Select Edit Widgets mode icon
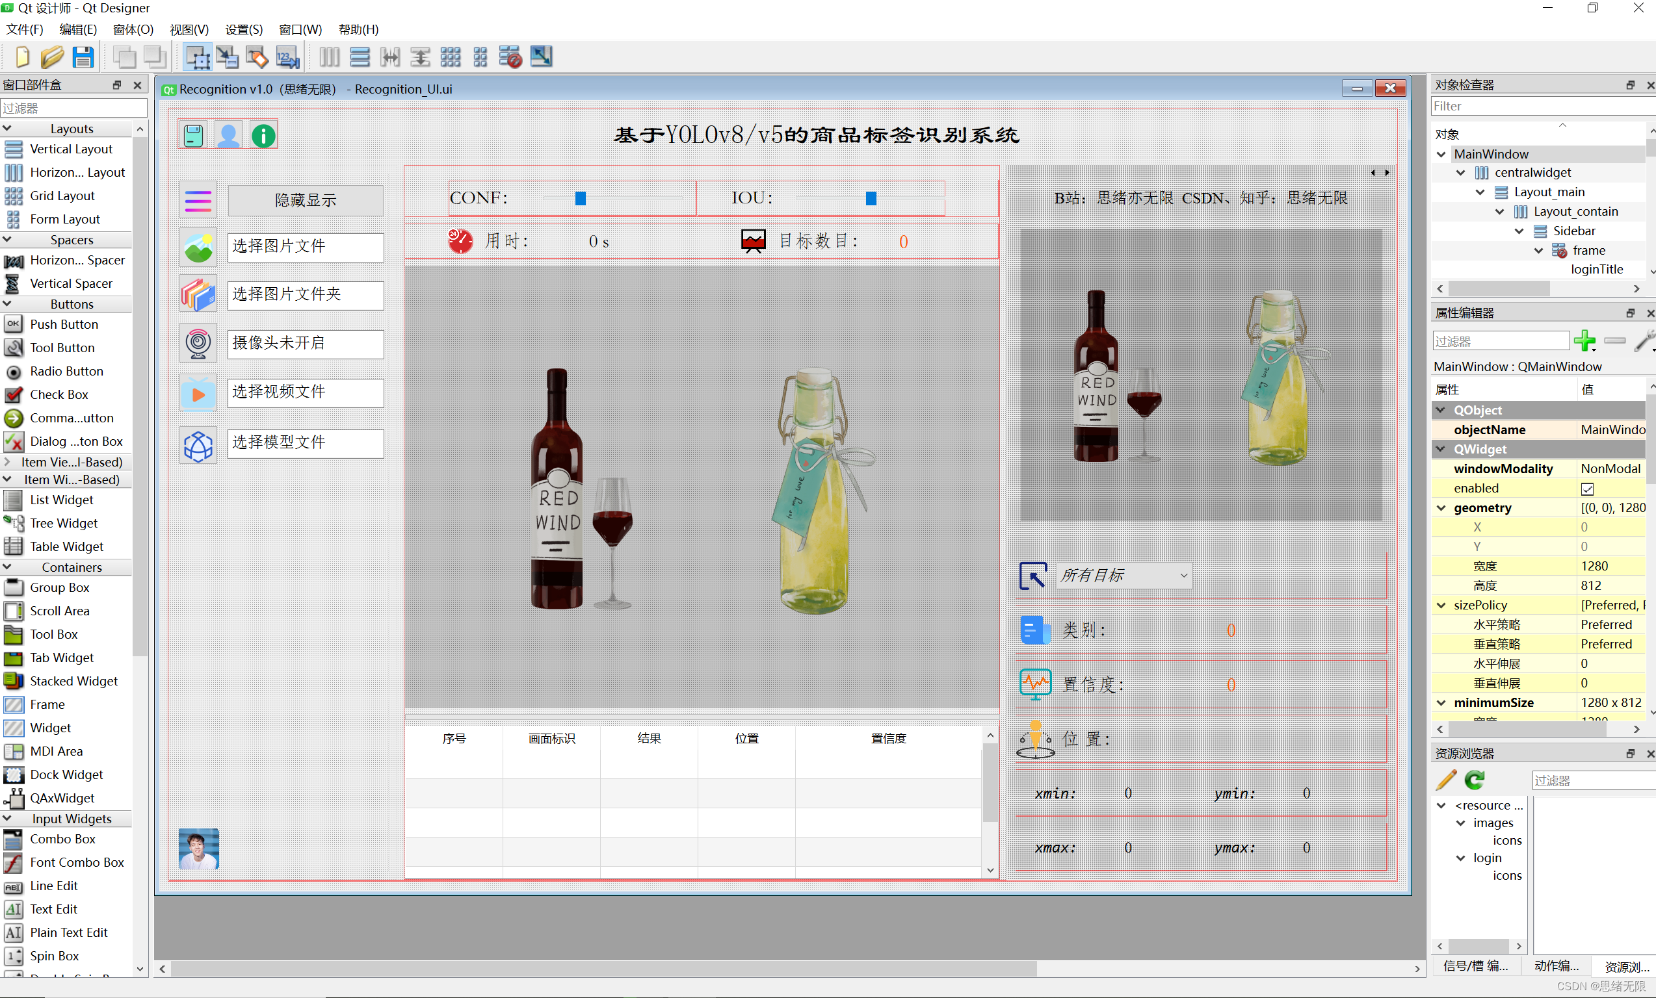The width and height of the screenshot is (1656, 998). coord(198,57)
